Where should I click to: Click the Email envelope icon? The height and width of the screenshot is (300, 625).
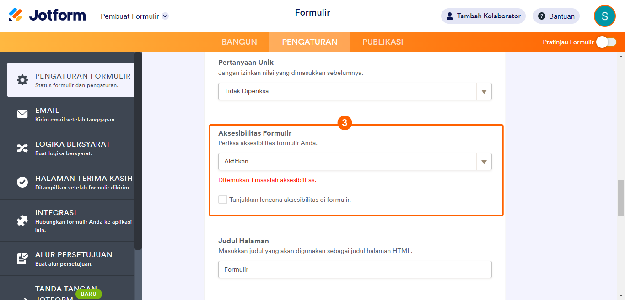coord(22,114)
